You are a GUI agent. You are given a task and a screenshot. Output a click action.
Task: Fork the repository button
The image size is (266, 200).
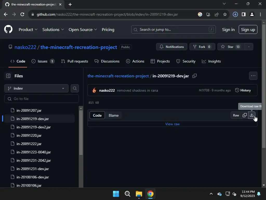[202, 47]
